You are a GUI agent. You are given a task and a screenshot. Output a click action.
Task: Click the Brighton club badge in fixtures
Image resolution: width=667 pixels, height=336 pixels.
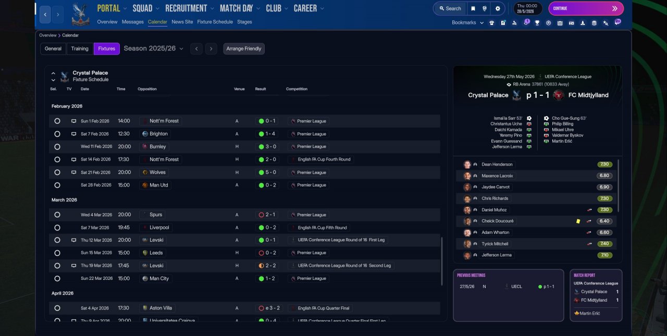(145, 134)
